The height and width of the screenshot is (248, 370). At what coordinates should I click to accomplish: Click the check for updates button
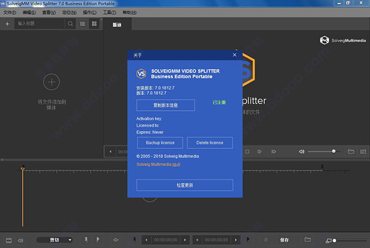pos(185,185)
